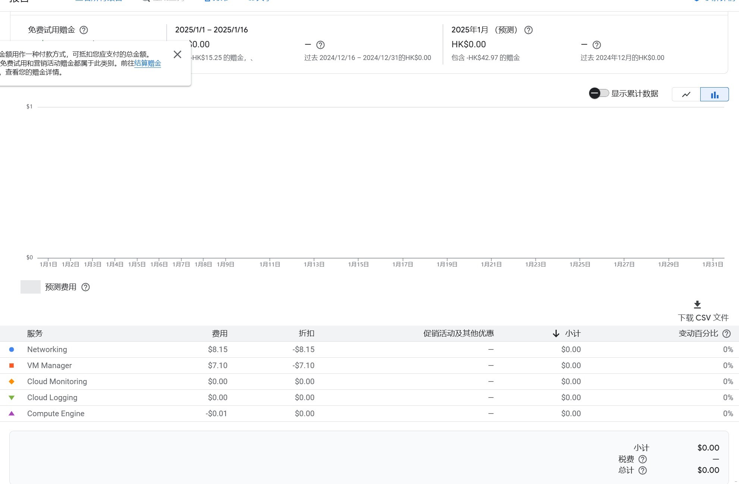Open help icon next to 变动百分比
739x484 pixels.
point(726,333)
